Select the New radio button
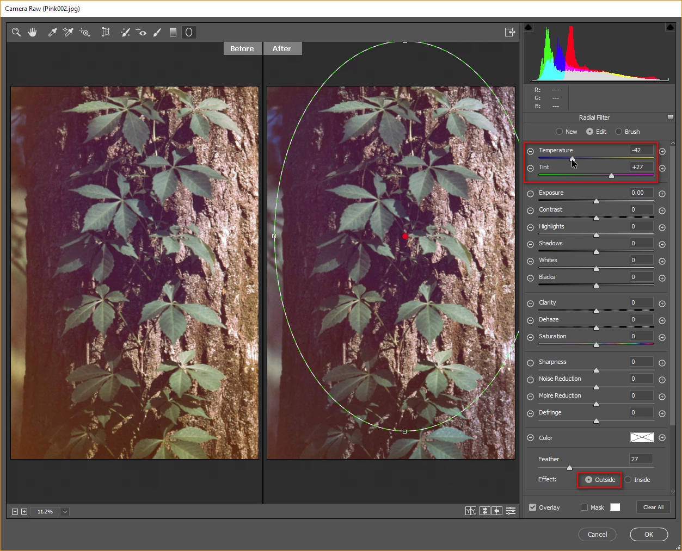The height and width of the screenshot is (551, 682). coord(559,132)
